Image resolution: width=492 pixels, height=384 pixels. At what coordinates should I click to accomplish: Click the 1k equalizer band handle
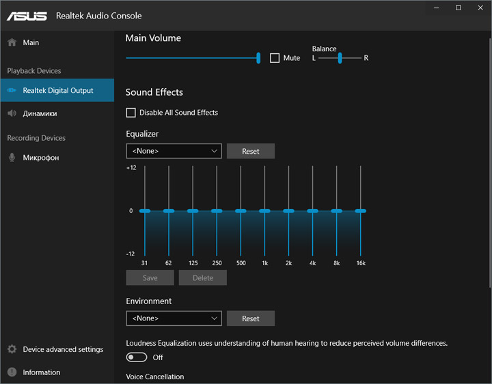(x=264, y=211)
